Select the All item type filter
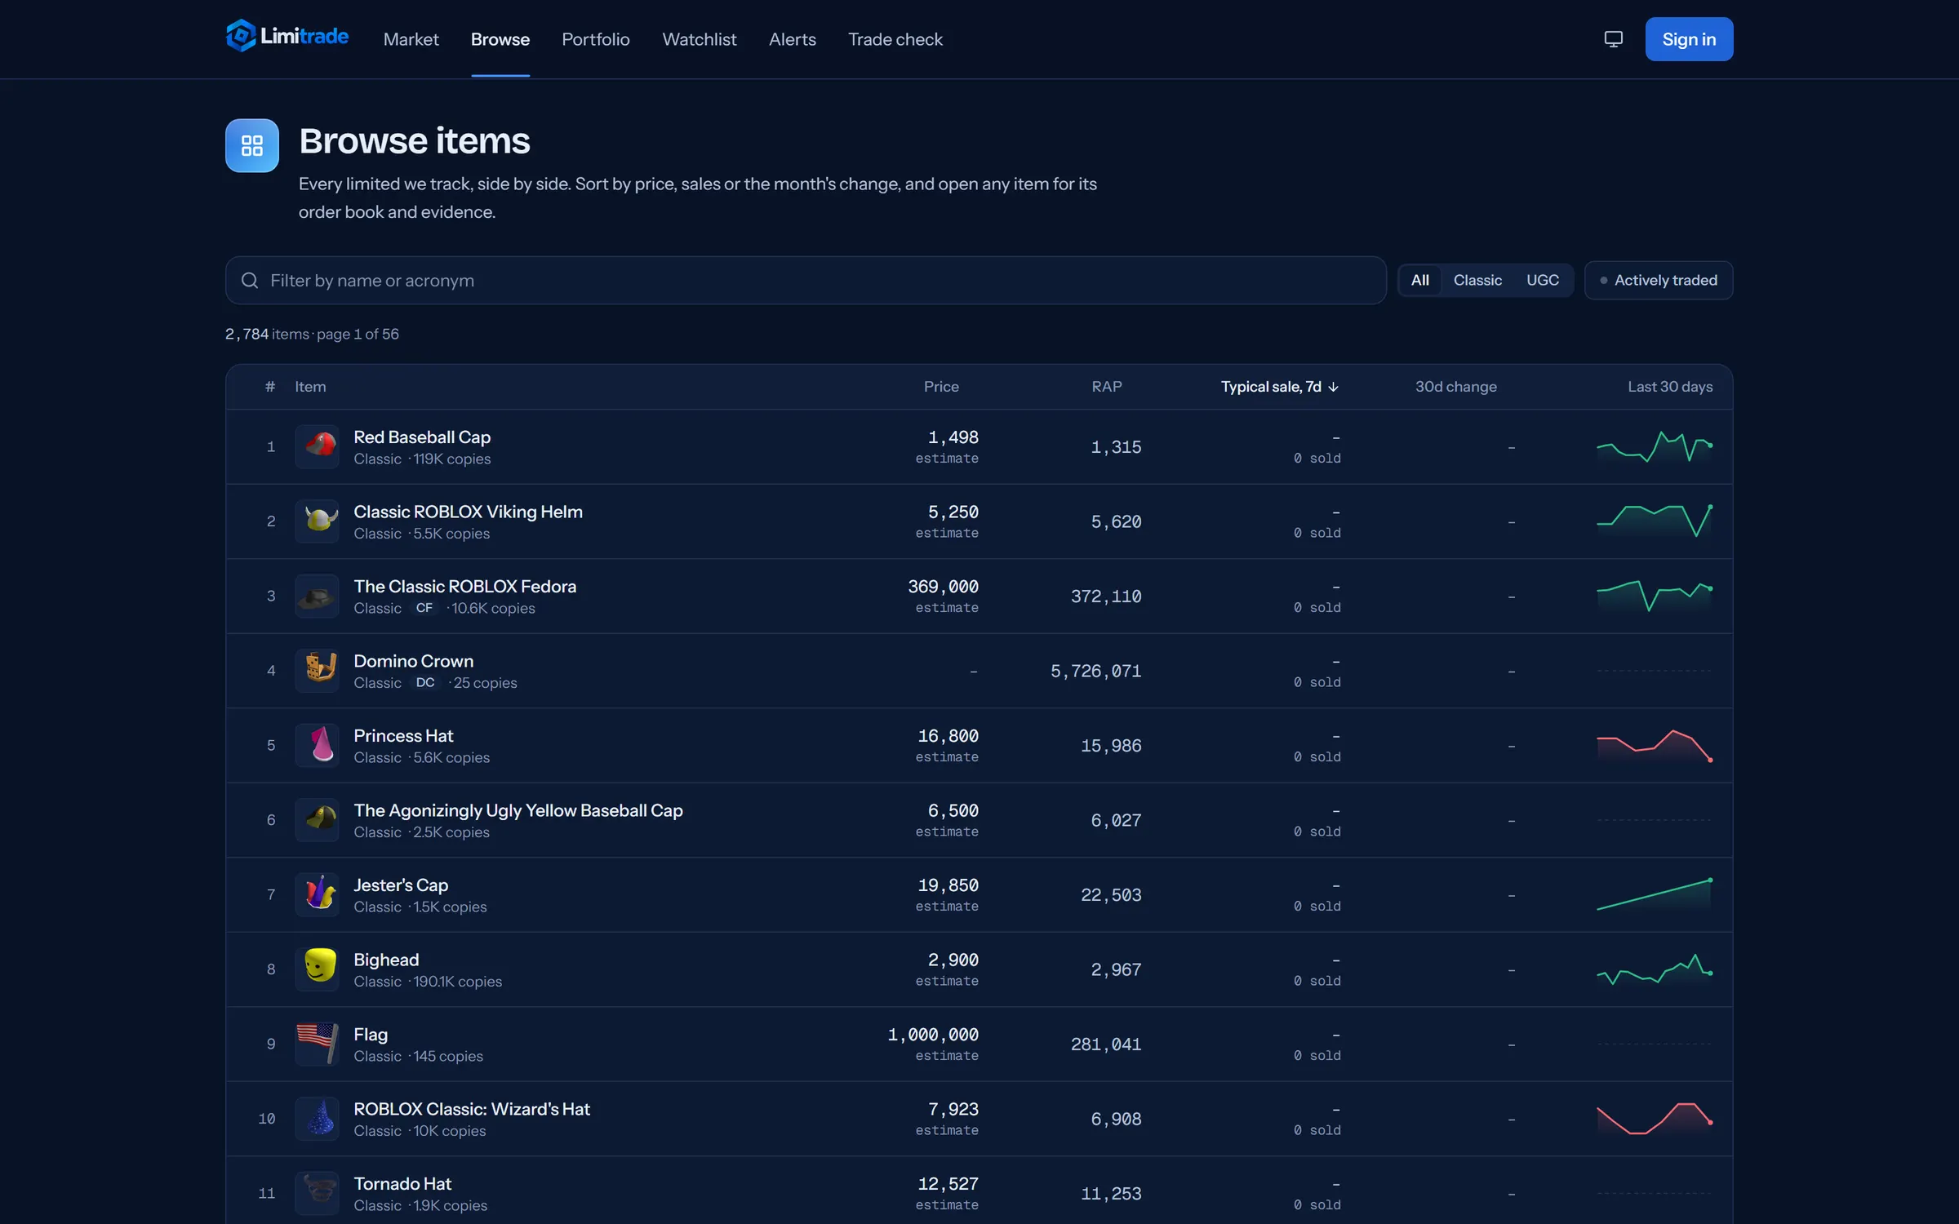The width and height of the screenshot is (1959, 1224). point(1420,281)
